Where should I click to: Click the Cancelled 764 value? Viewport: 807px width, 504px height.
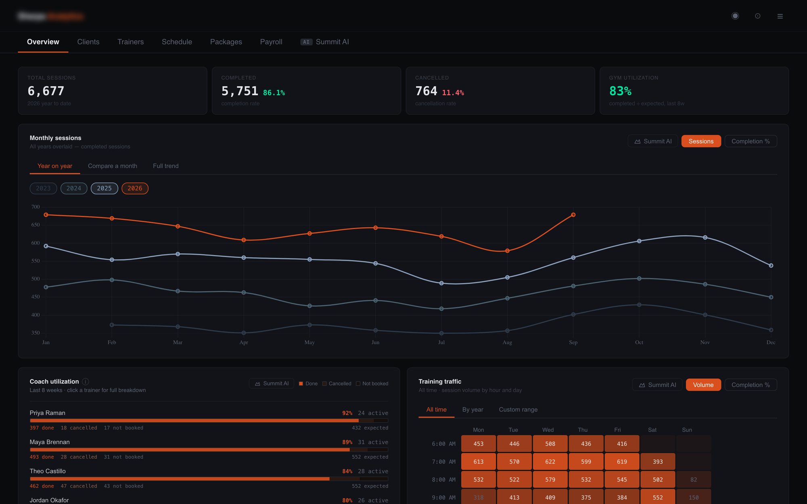(x=426, y=91)
